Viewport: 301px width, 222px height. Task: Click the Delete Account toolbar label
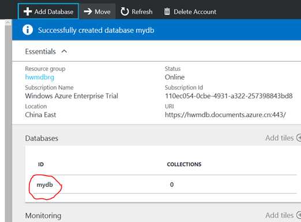coord(195,12)
